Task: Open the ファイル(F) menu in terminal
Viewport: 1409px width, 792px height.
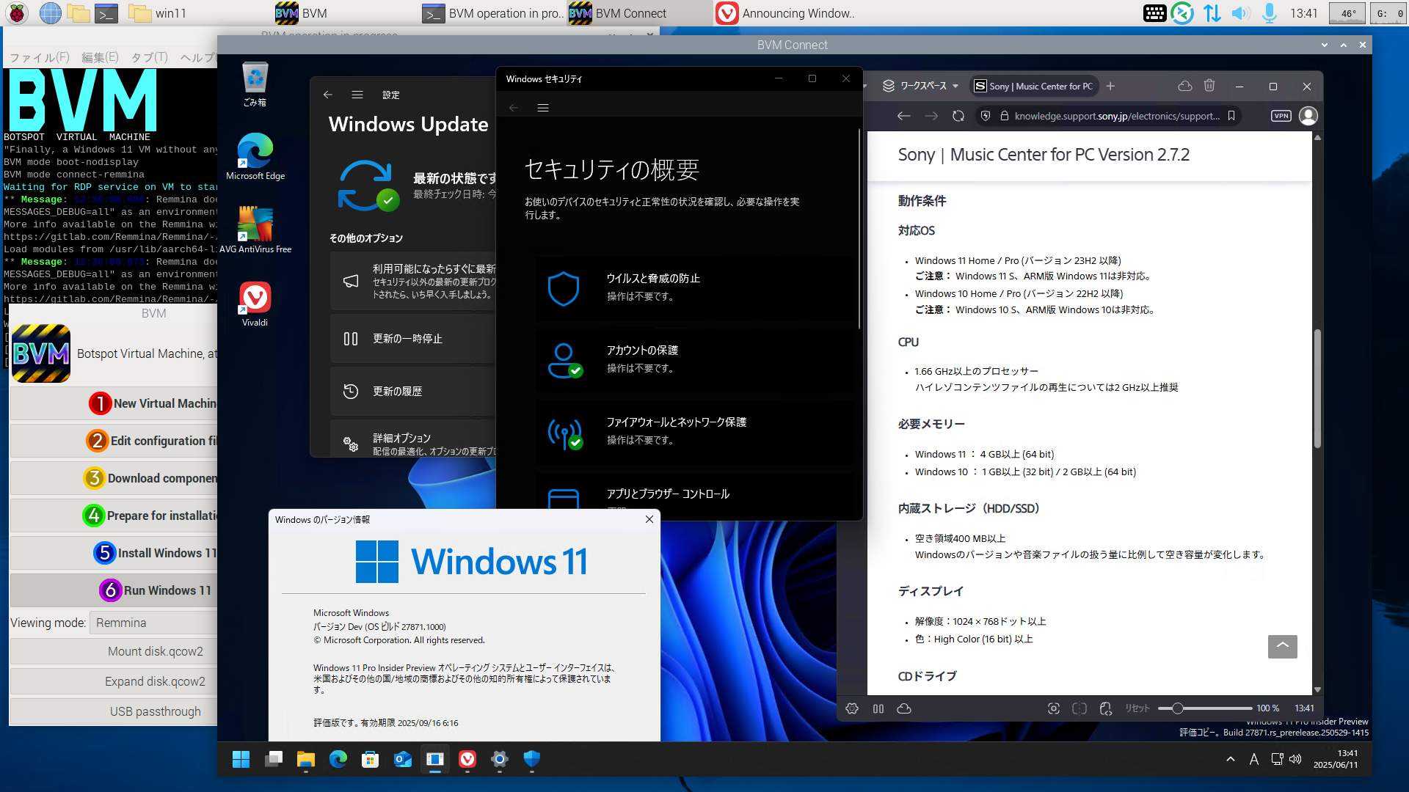Action: [x=39, y=57]
